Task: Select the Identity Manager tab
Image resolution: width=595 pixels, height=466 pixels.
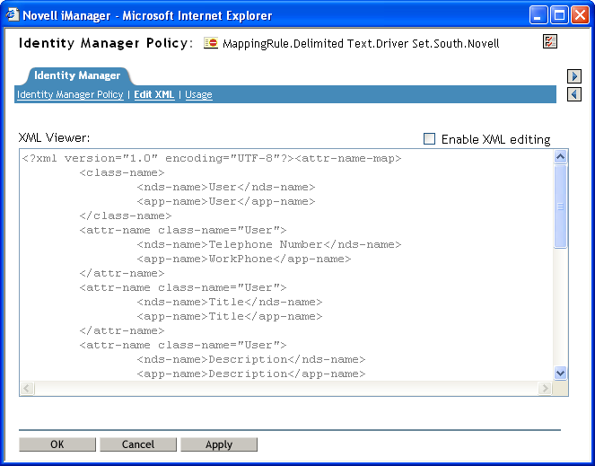Action: tap(77, 75)
